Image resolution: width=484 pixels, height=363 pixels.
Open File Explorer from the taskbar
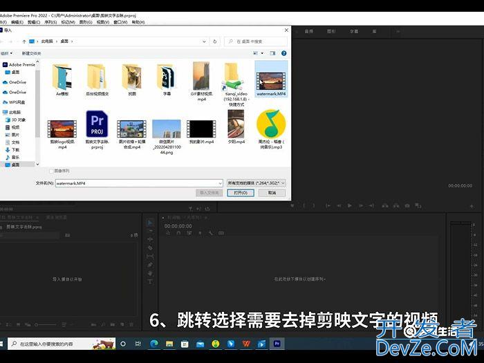tap(169, 344)
